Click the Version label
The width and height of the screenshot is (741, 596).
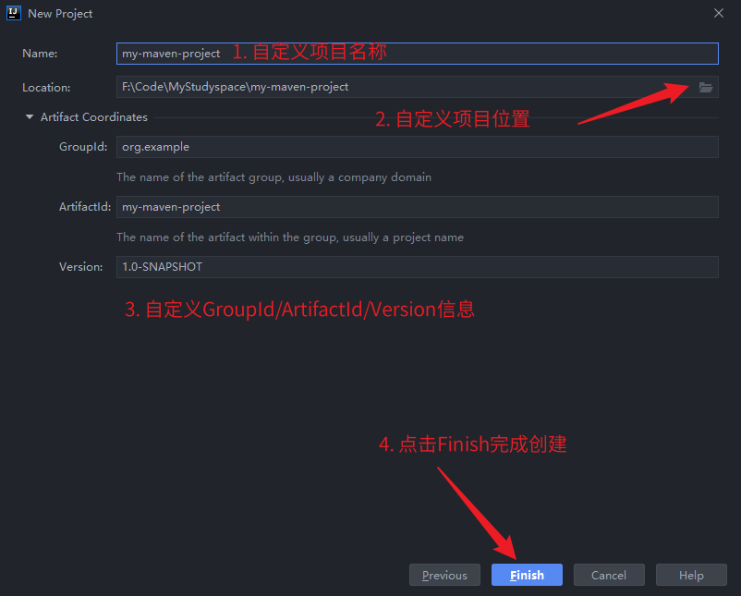80,267
